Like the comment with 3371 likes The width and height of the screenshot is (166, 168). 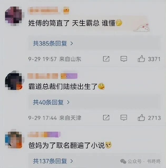141,59
